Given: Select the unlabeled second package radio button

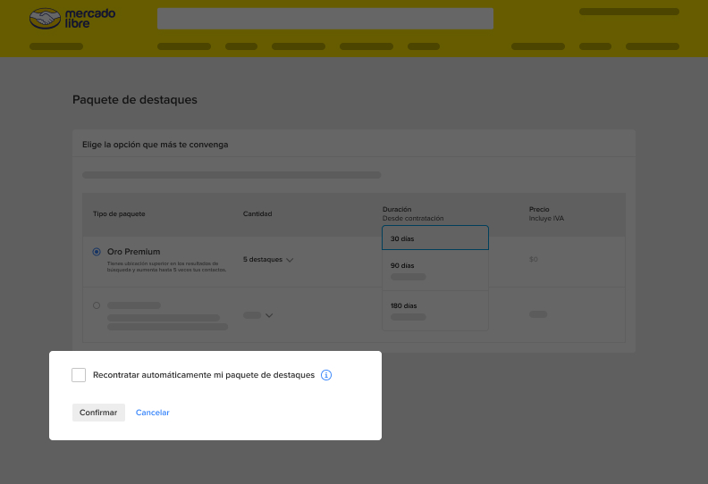Looking at the screenshot, I should coord(97,305).
